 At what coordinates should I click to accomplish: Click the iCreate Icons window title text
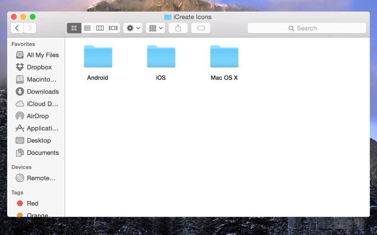coord(192,17)
